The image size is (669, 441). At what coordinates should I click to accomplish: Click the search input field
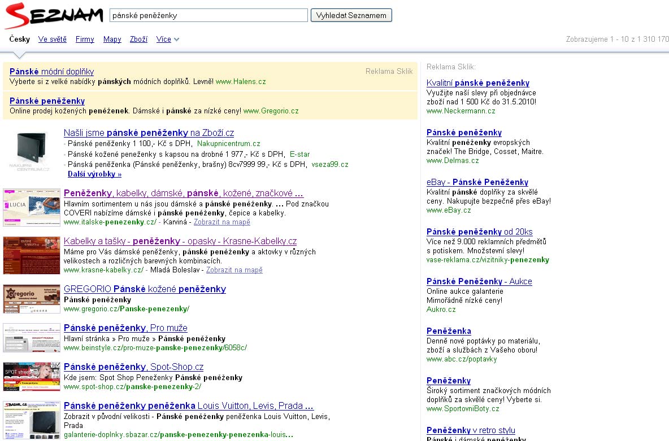tap(208, 15)
